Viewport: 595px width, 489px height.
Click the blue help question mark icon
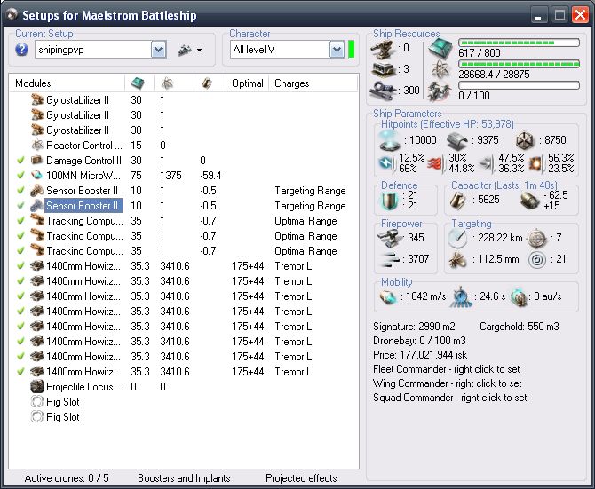pyautogui.click(x=22, y=50)
